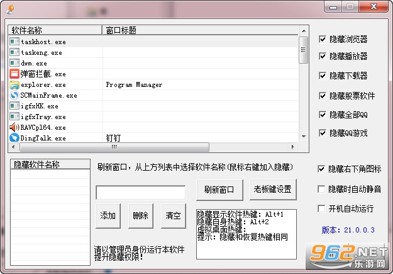Click the horizontal scrollbar thumb
This screenshot has height=274, width=393.
pyautogui.click(x=114, y=147)
